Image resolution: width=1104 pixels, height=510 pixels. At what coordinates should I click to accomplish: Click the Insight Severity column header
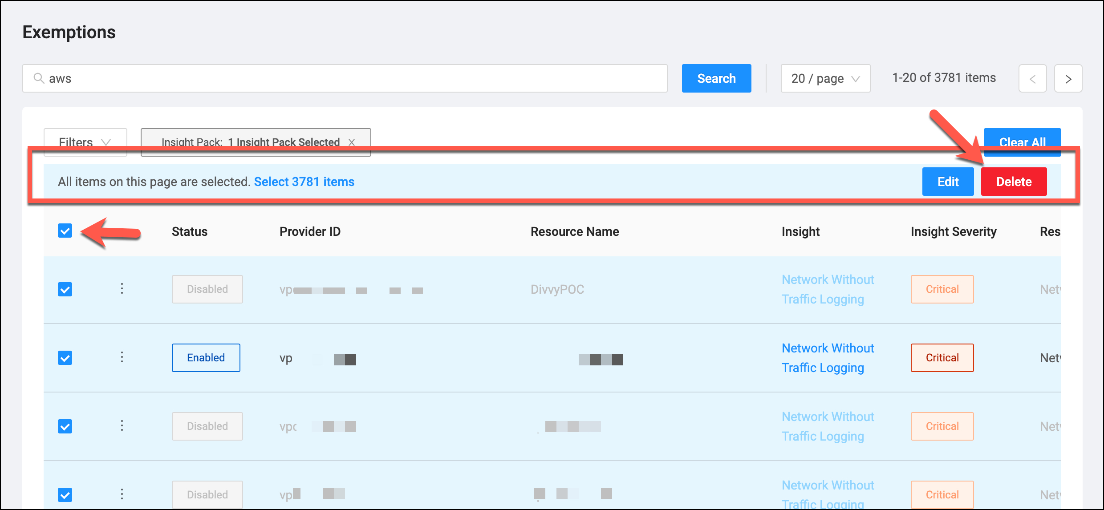coord(954,231)
